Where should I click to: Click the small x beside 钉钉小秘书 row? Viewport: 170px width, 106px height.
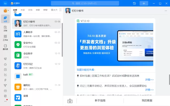click(13, 23)
